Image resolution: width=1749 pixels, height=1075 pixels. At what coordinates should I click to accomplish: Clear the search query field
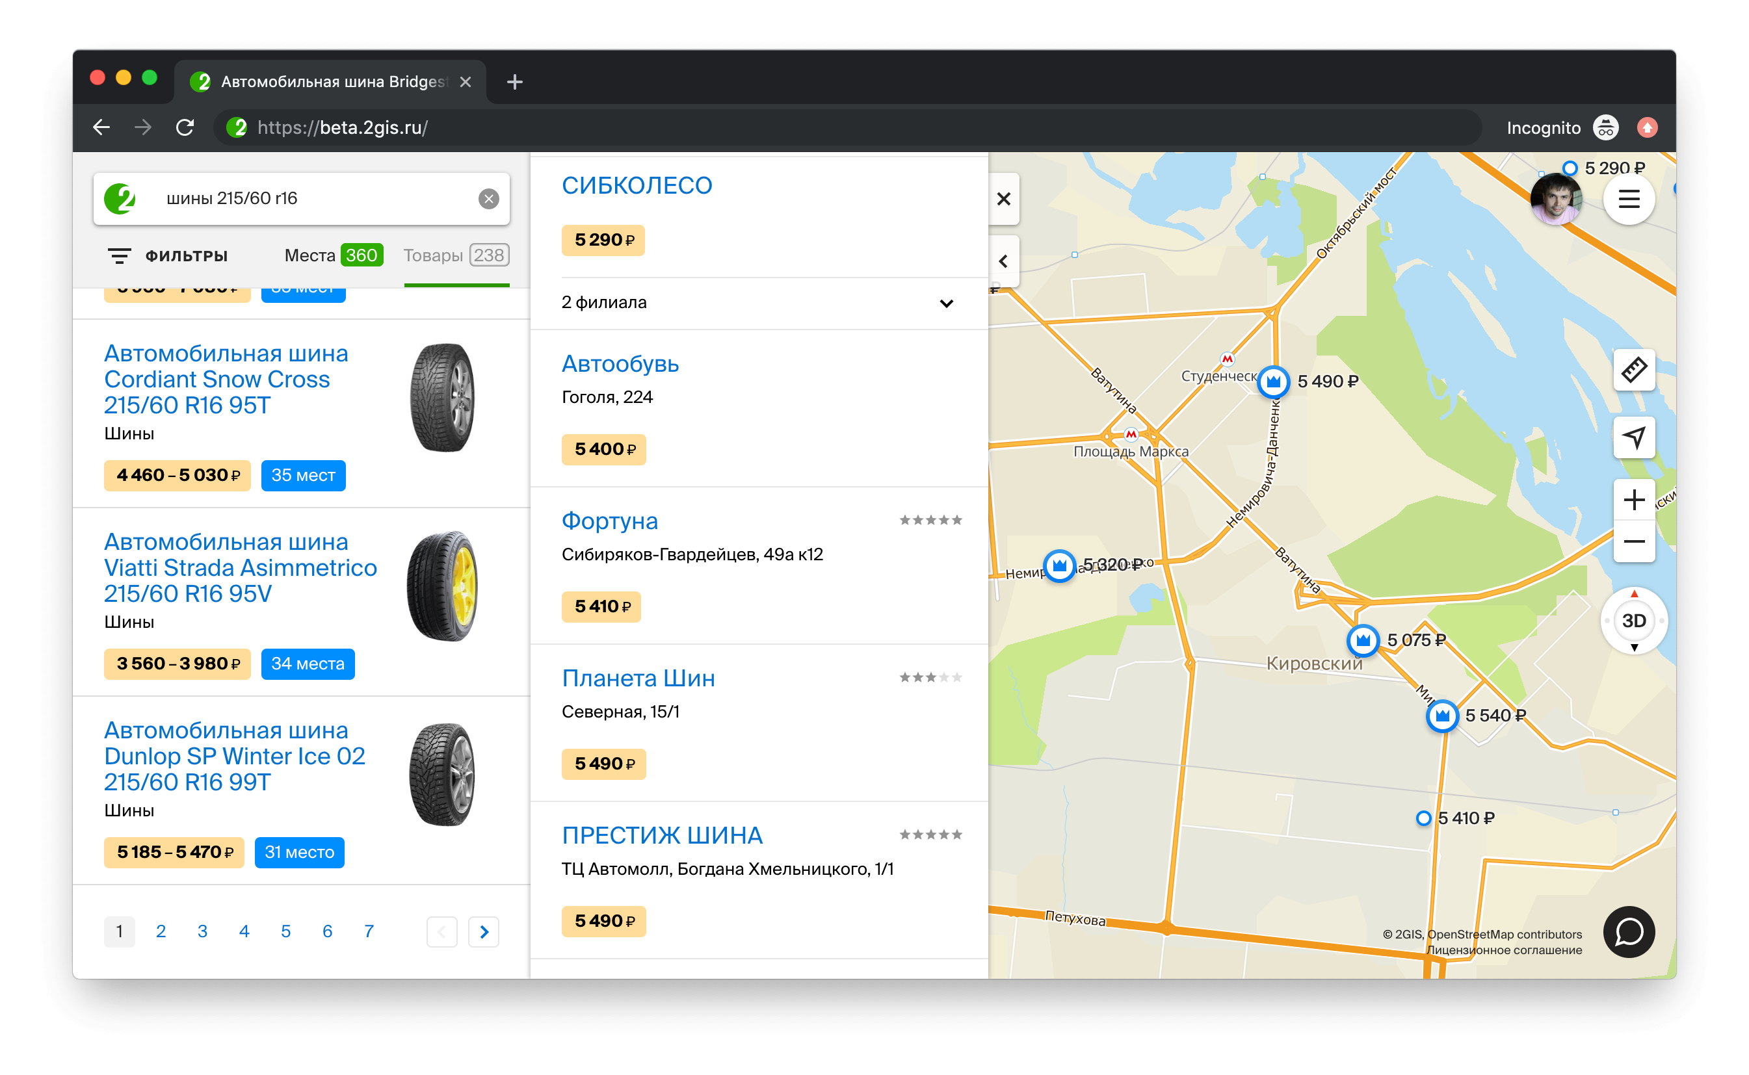488,199
